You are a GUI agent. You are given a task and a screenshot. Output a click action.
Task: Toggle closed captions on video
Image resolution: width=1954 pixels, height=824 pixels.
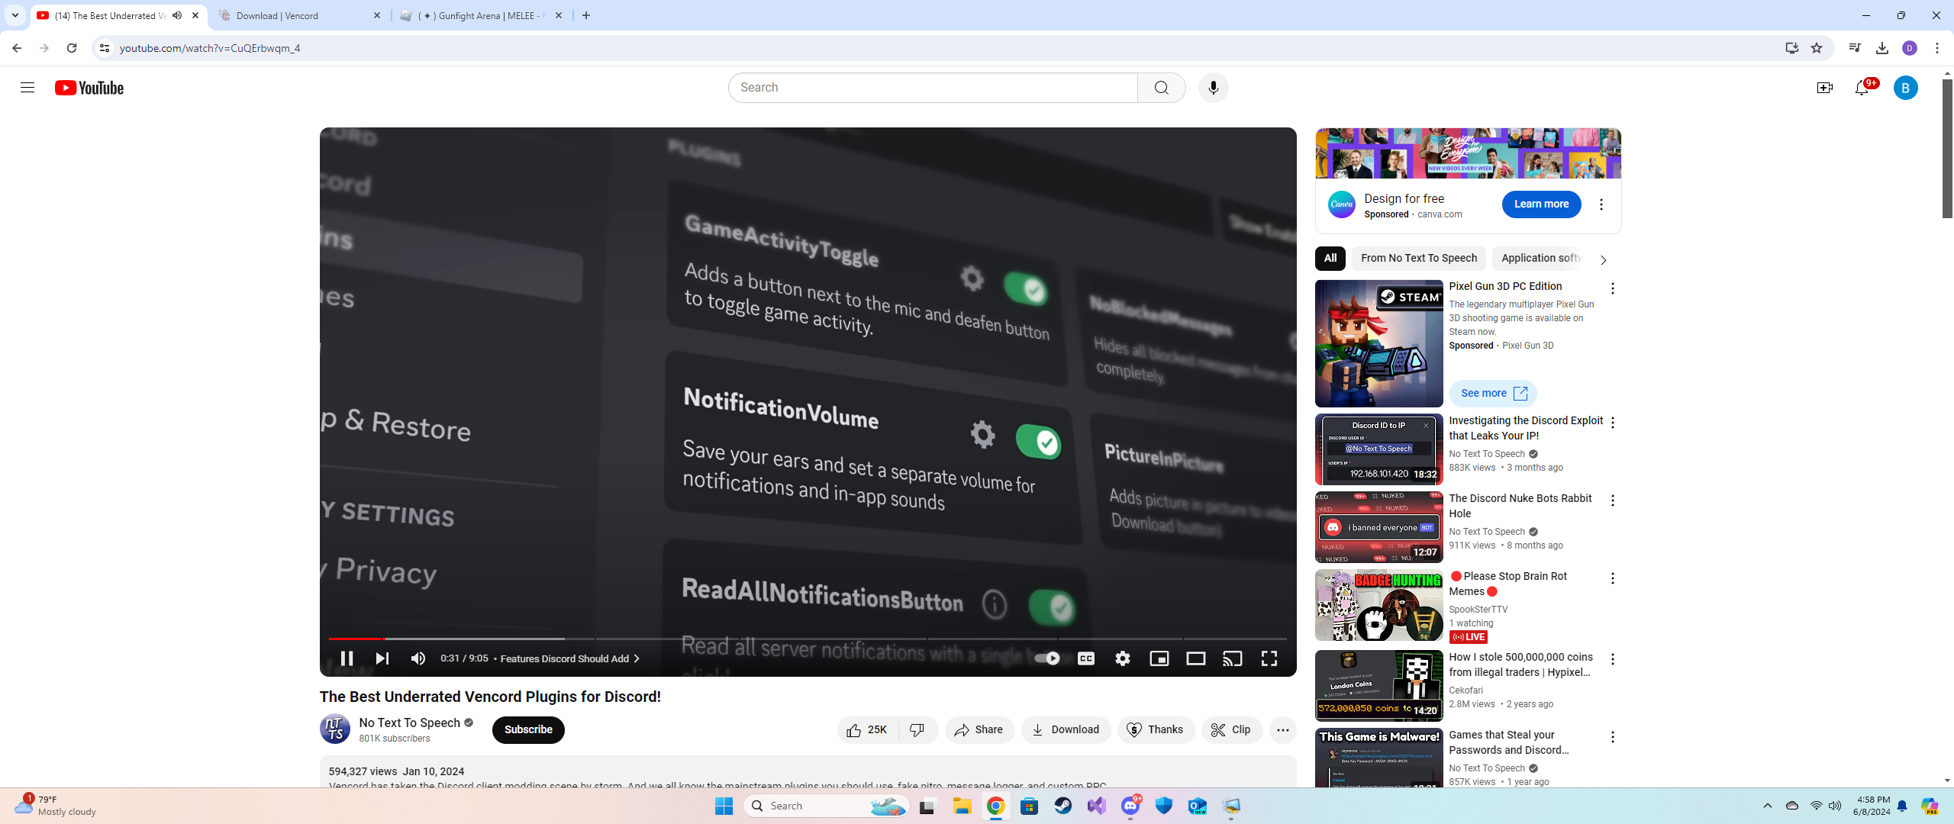coord(1085,658)
